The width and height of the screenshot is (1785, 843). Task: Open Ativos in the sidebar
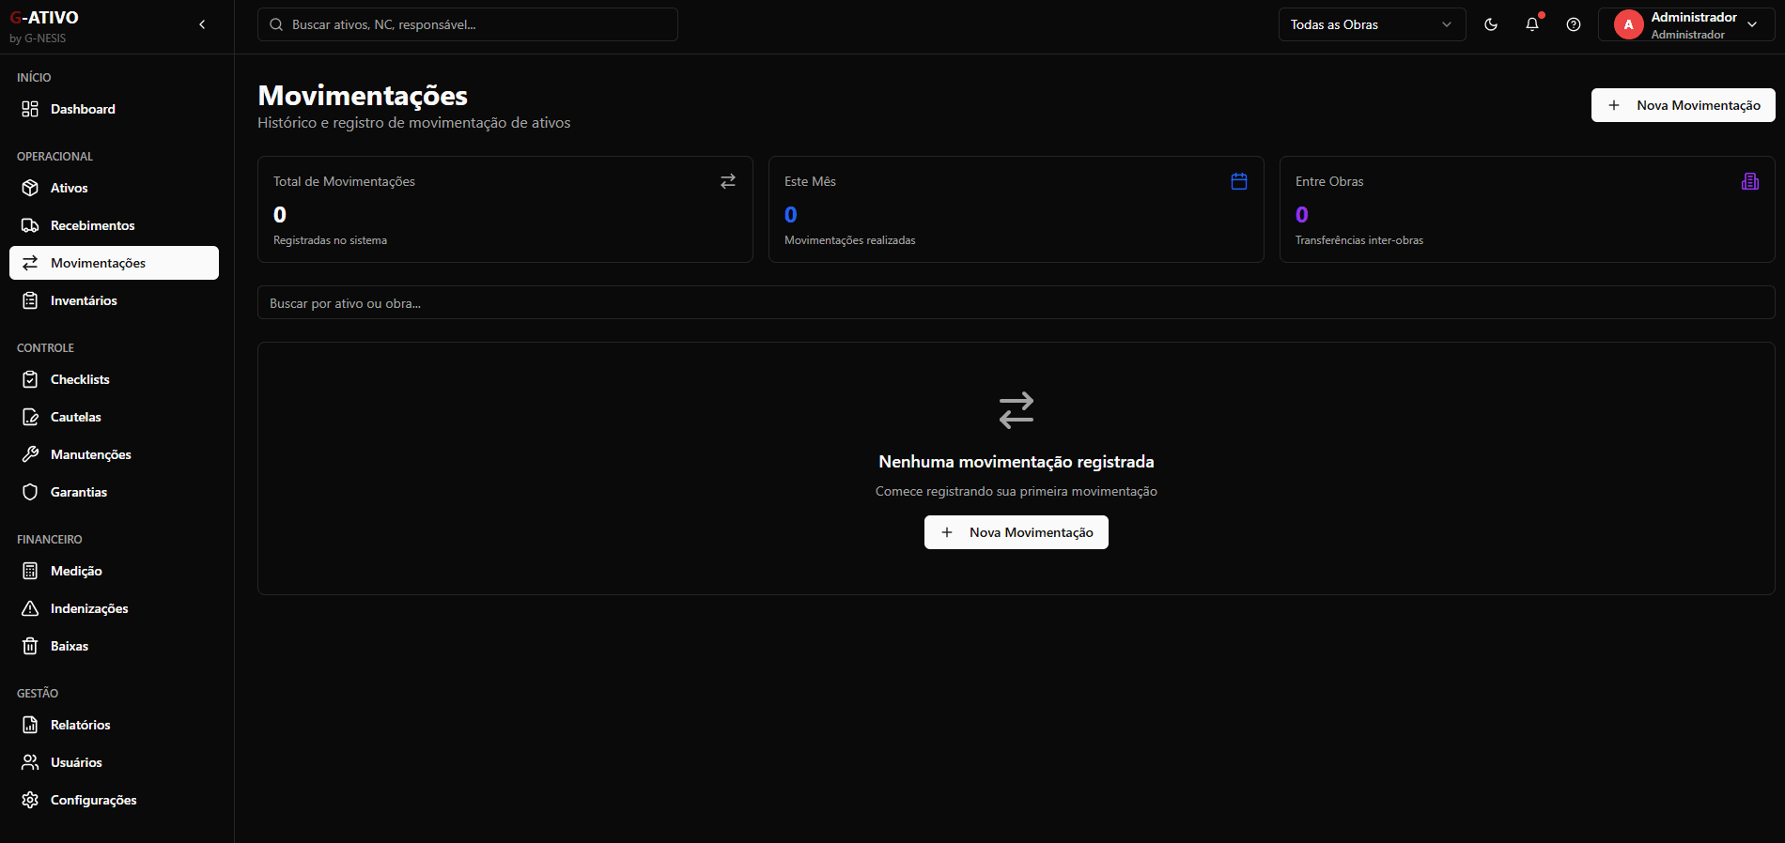click(69, 188)
